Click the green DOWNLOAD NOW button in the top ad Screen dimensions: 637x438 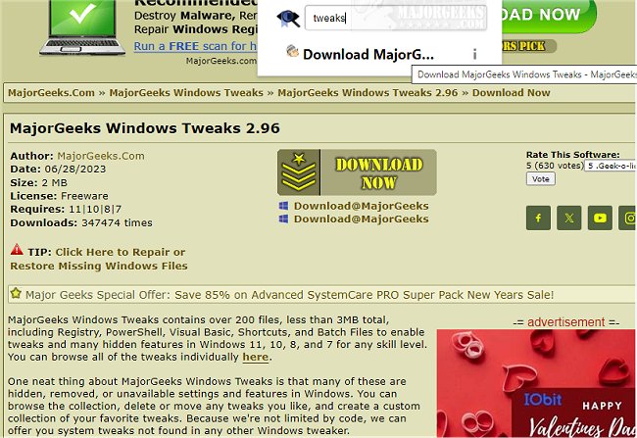click(x=549, y=15)
